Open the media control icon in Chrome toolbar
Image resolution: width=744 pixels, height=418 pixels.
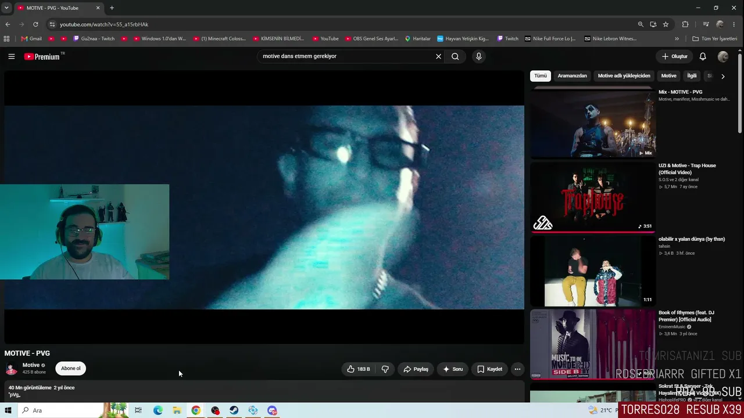(706, 24)
